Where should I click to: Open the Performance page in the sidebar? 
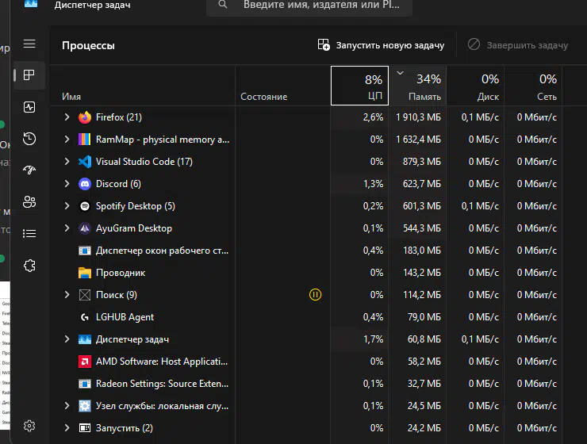(x=29, y=107)
